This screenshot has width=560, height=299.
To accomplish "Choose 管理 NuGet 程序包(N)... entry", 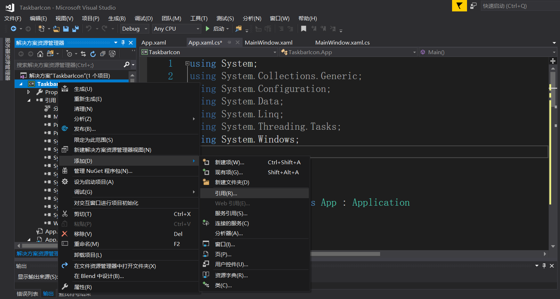I will tap(129, 171).
